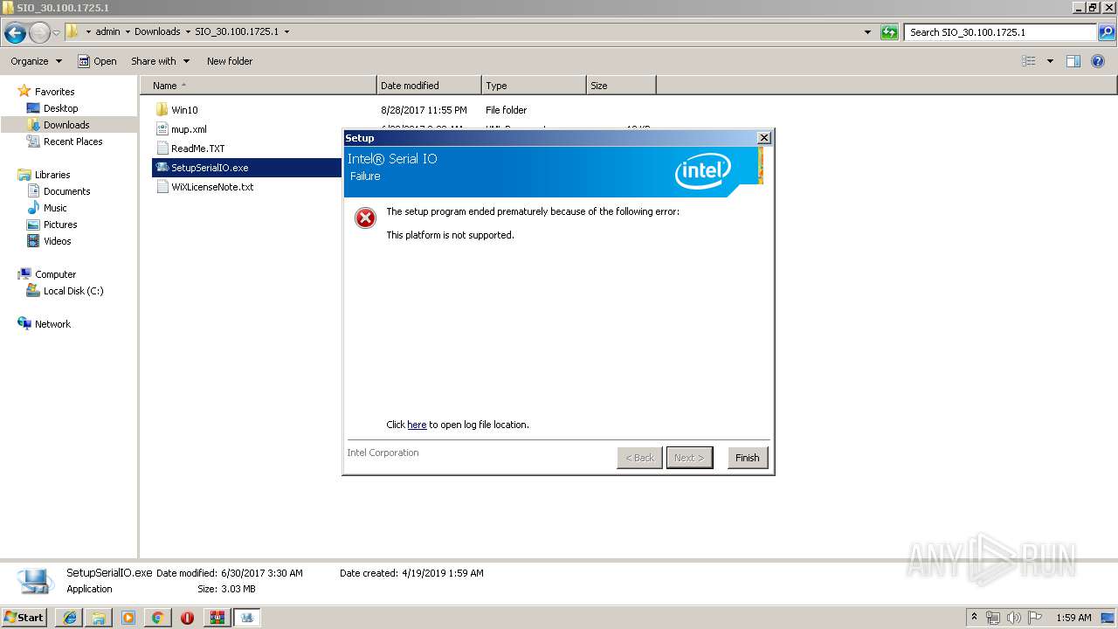1118x629 pixels.
Task: Select the Music library
Action: click(55, 208)
